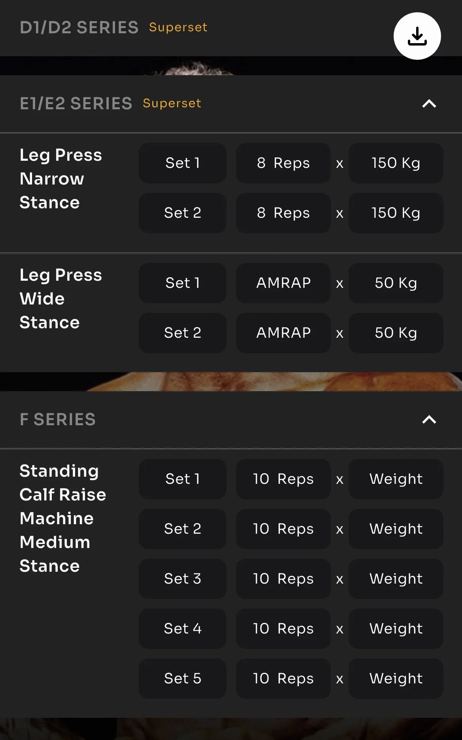Select Set 5 of Standing Calf Raise
The width and height of the screenshot is (462, 740).
(x=183, y=679)
